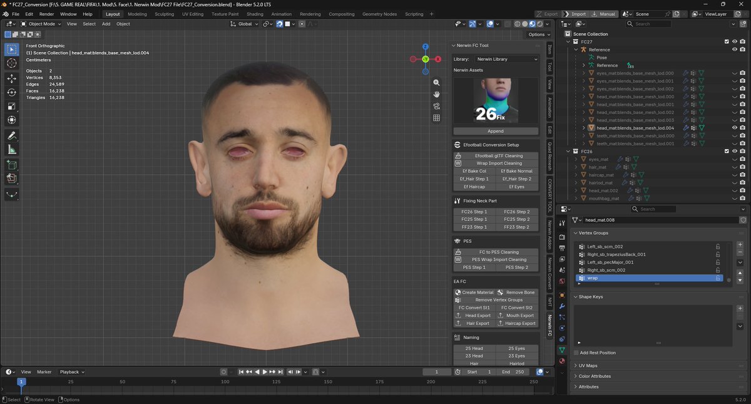This screenshot has width=751, height=404.
Task: Toggle FC27 collection exclude checkbox
Action: [x=727, y=42]
